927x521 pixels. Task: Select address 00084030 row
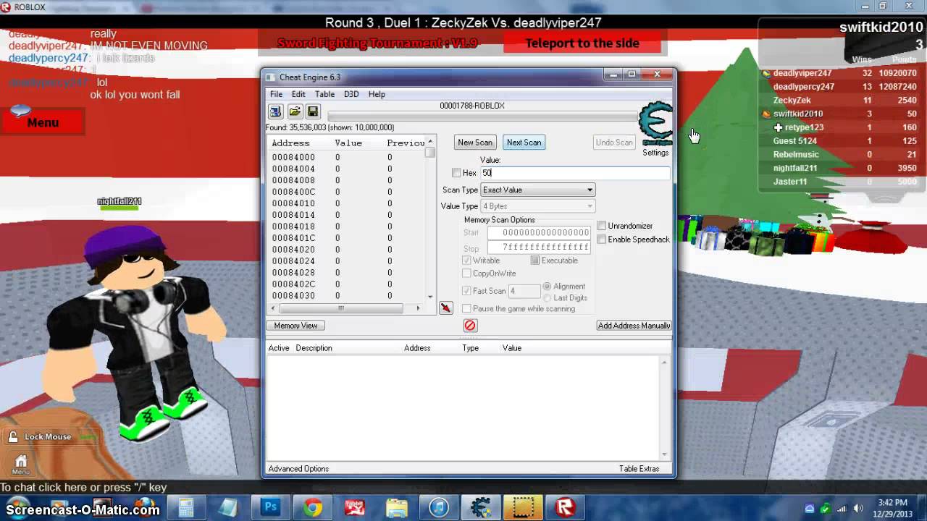tap(346, 296)
